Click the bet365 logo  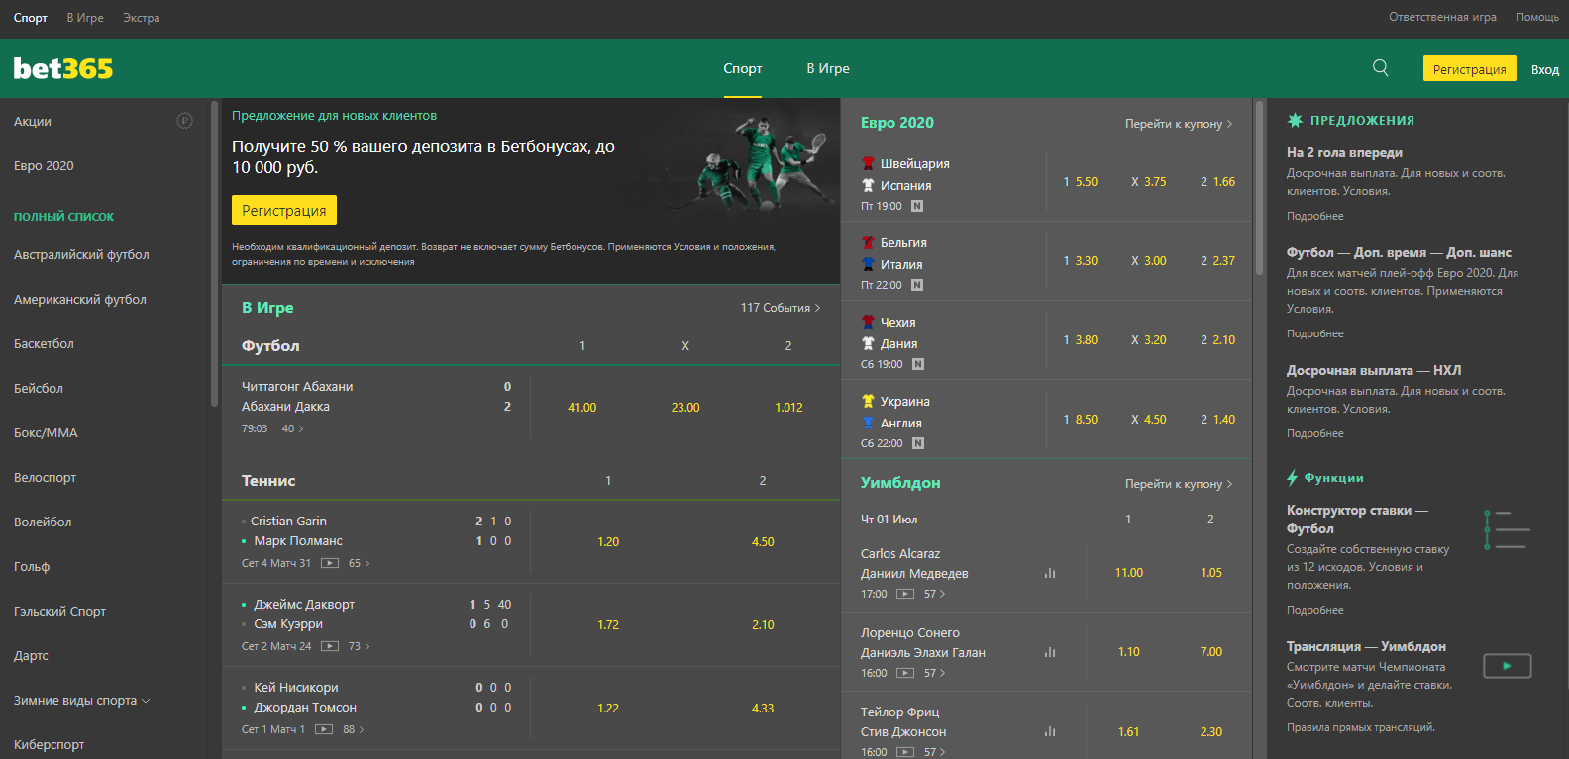coord(63,68)
